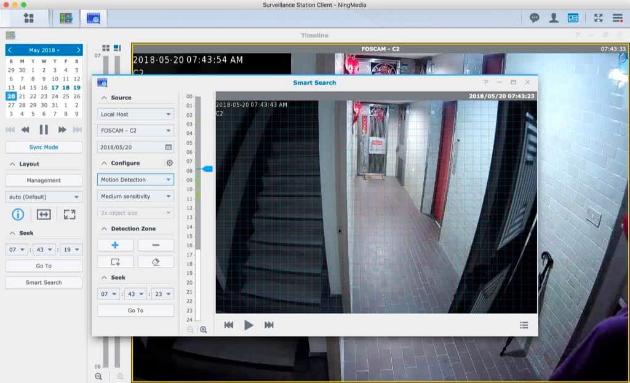Open the FOSCAM - C2 camera dropdown
Screen dimensions: 630x383
(135, 131)
